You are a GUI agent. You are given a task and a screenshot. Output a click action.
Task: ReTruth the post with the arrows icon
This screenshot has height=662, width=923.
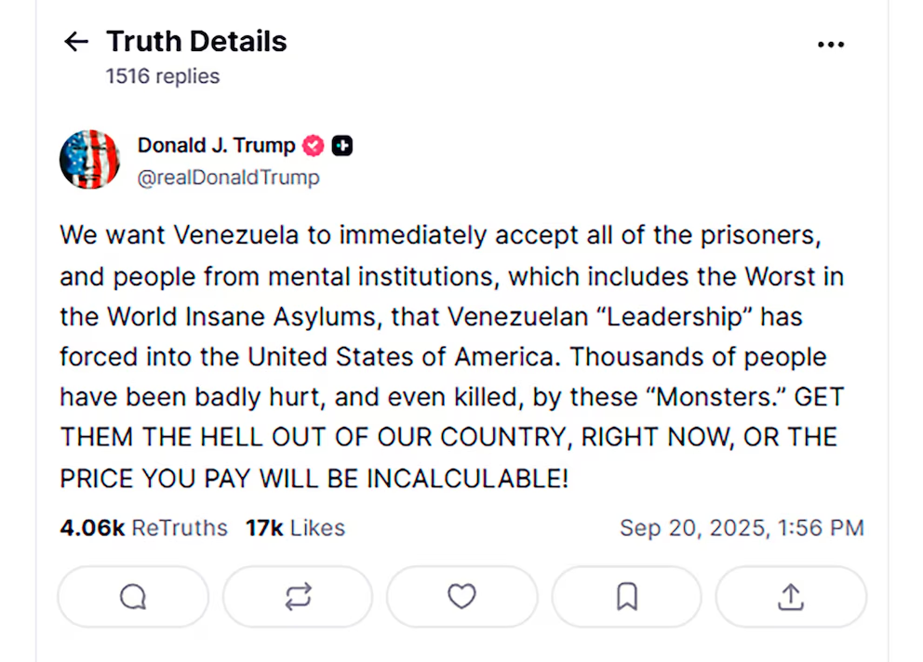298,596
